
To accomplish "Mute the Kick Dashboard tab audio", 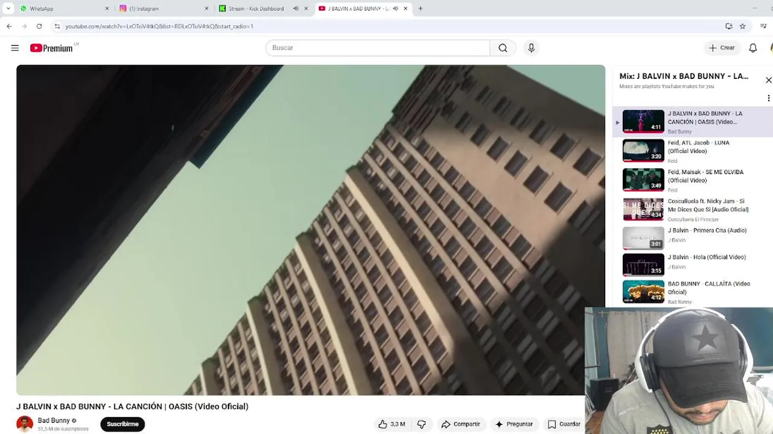I will click(x=296, y=8).
